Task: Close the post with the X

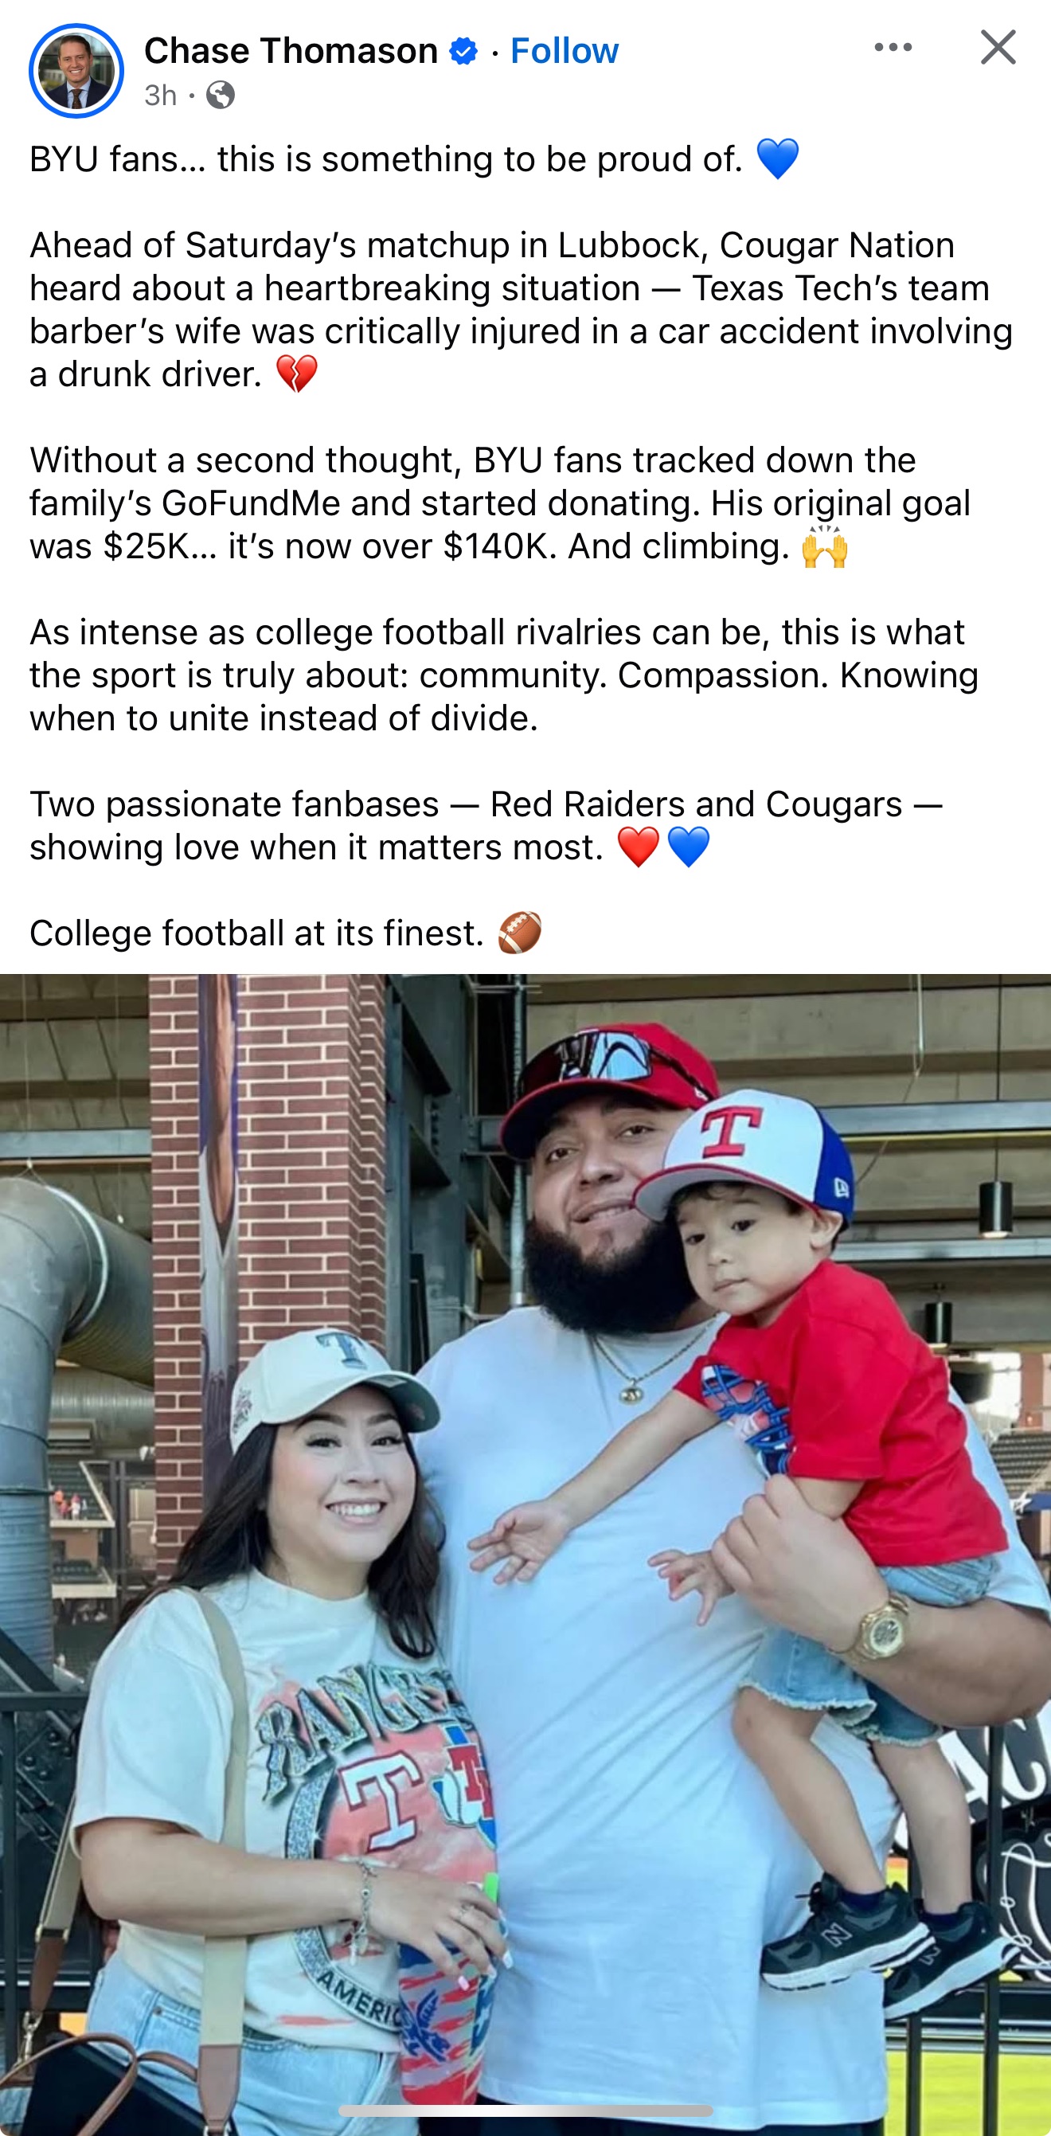Action: tap(997, 47)
